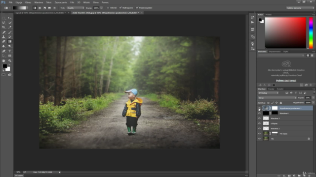This screenshot has height=177, width=316.
Task: Open options bar Krycie opacity dropdown
Action: [x=101, y=8]
